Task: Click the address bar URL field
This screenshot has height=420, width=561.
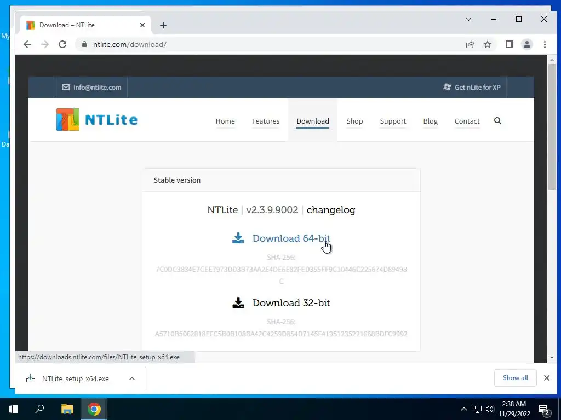Action: click(x=268, y=44)
